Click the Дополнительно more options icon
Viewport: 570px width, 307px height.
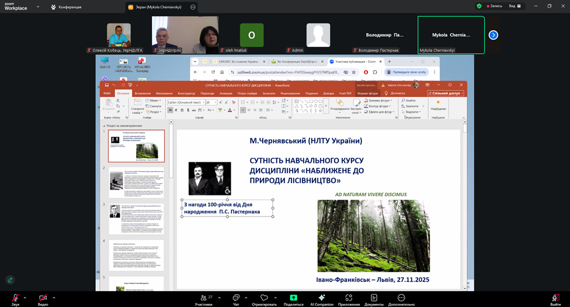[x=401, y=298]
